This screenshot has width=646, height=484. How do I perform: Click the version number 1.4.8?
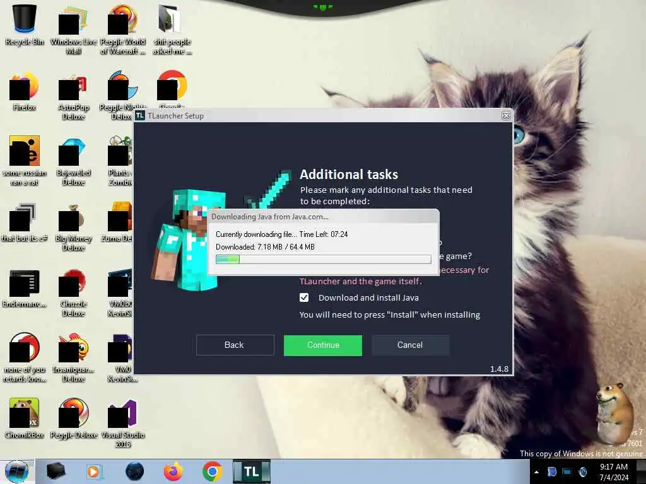point(500,369)
